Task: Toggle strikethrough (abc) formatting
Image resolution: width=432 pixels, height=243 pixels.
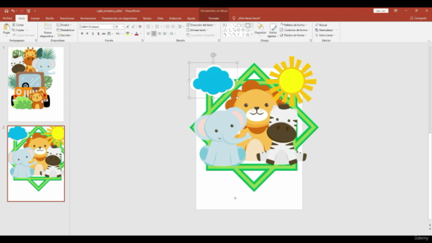Action: pyautogui.click(x=103, y=34)
